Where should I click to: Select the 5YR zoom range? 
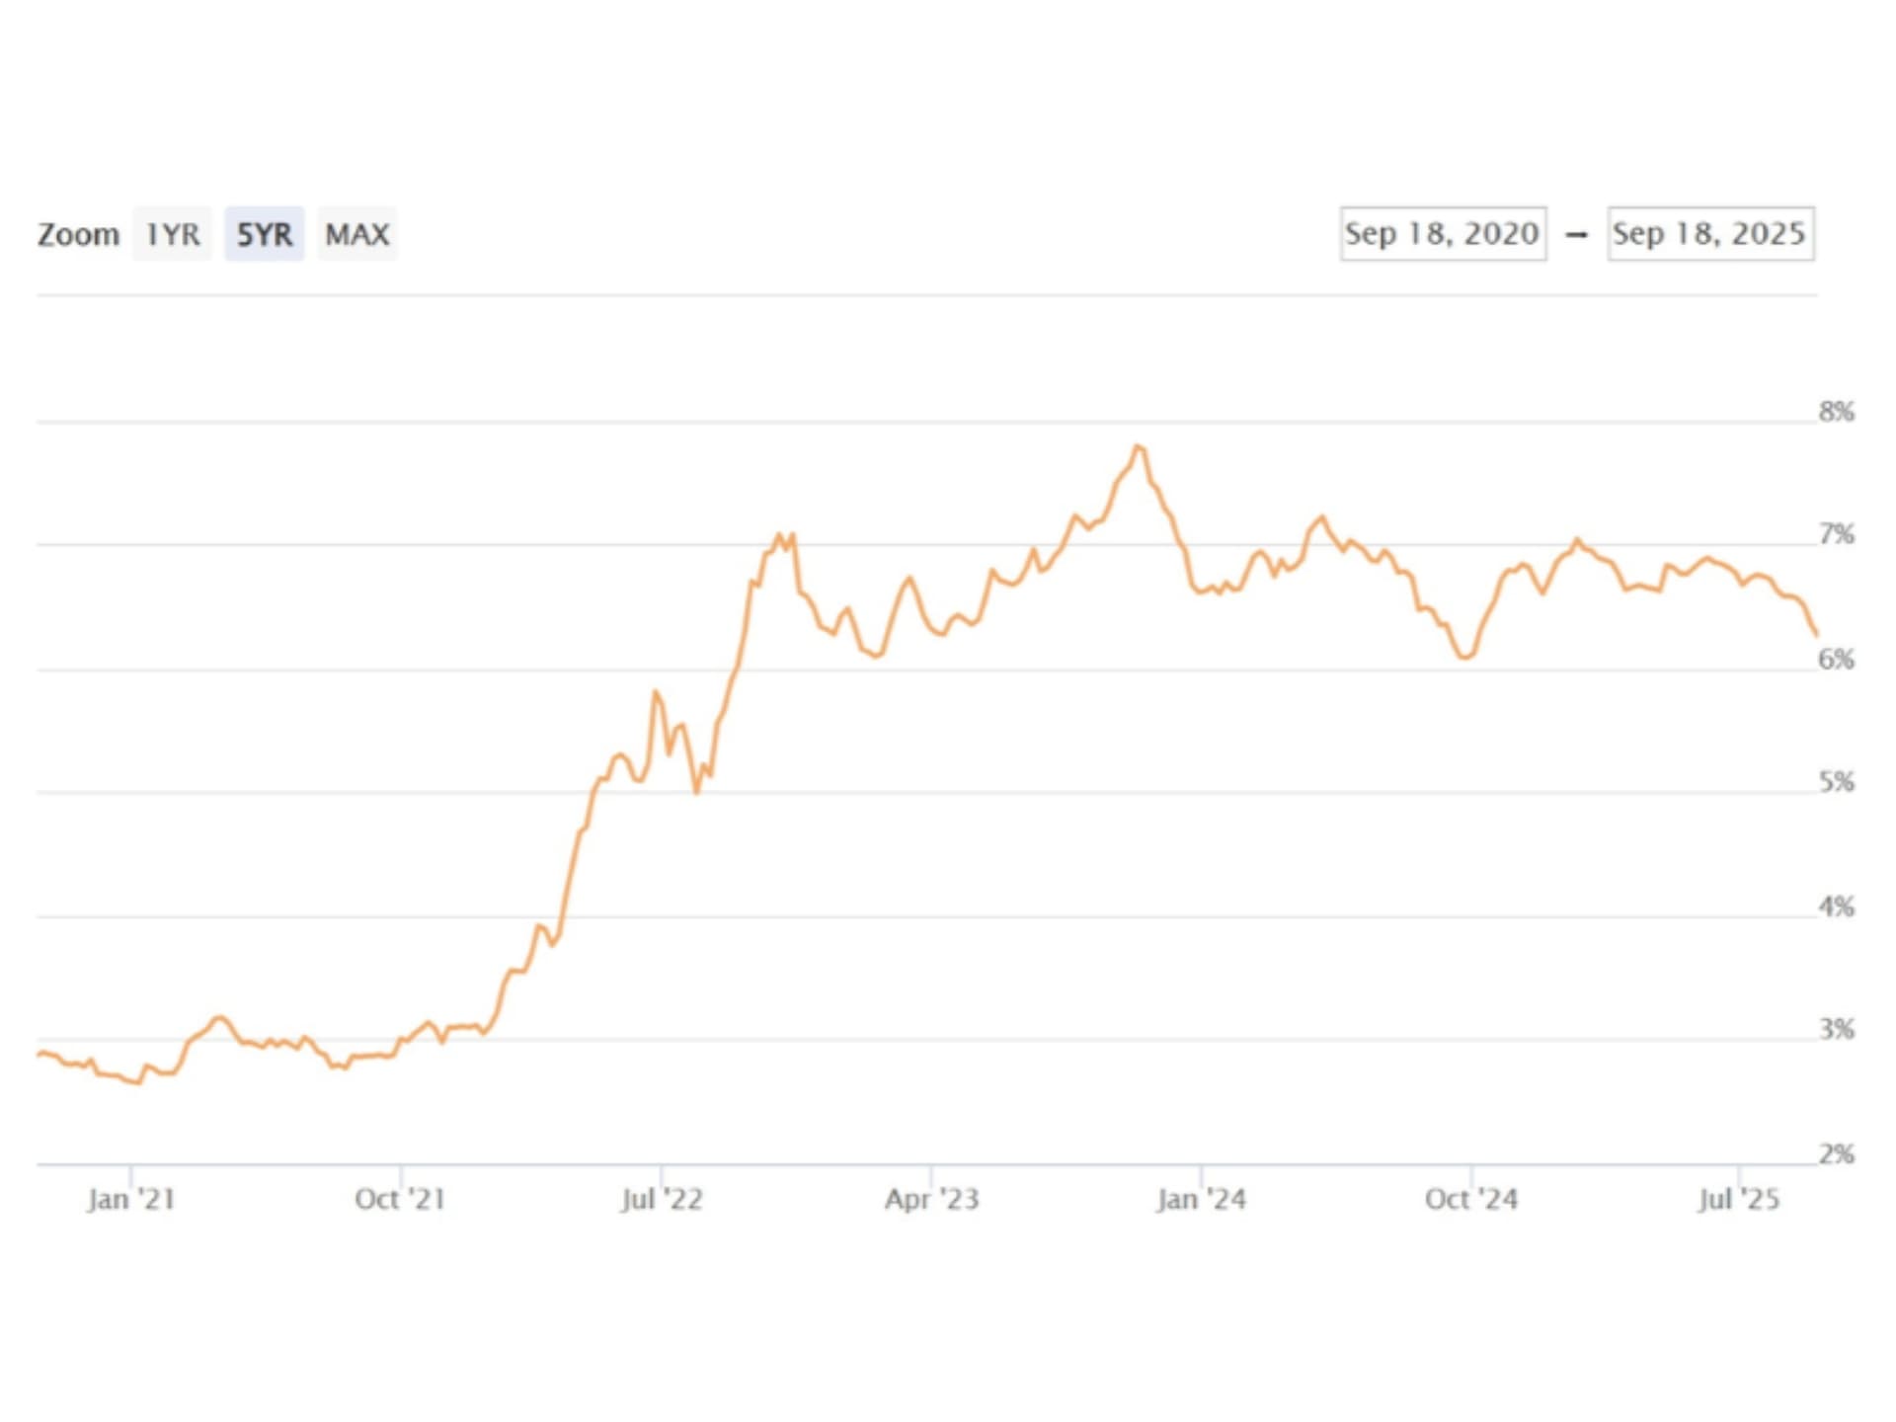pos(264,234)
